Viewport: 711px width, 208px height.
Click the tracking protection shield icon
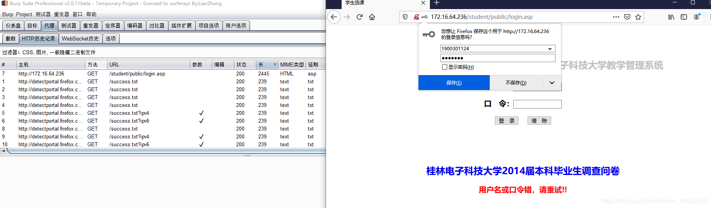pyautogui.click(x=405, y=17)
